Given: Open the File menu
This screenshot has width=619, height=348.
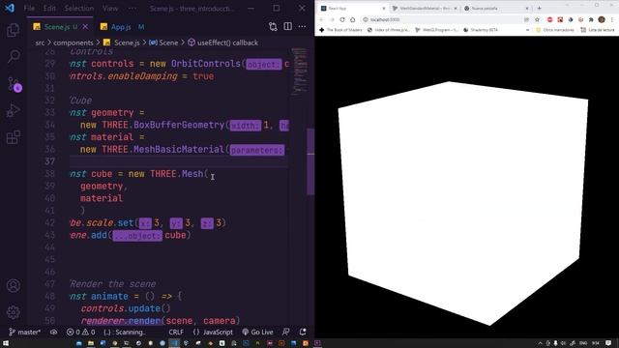Looking at the screenshot, I should point(29,9).
